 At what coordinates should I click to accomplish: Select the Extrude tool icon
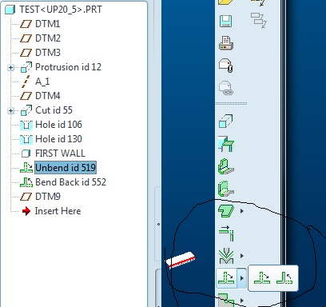[226, 122]
